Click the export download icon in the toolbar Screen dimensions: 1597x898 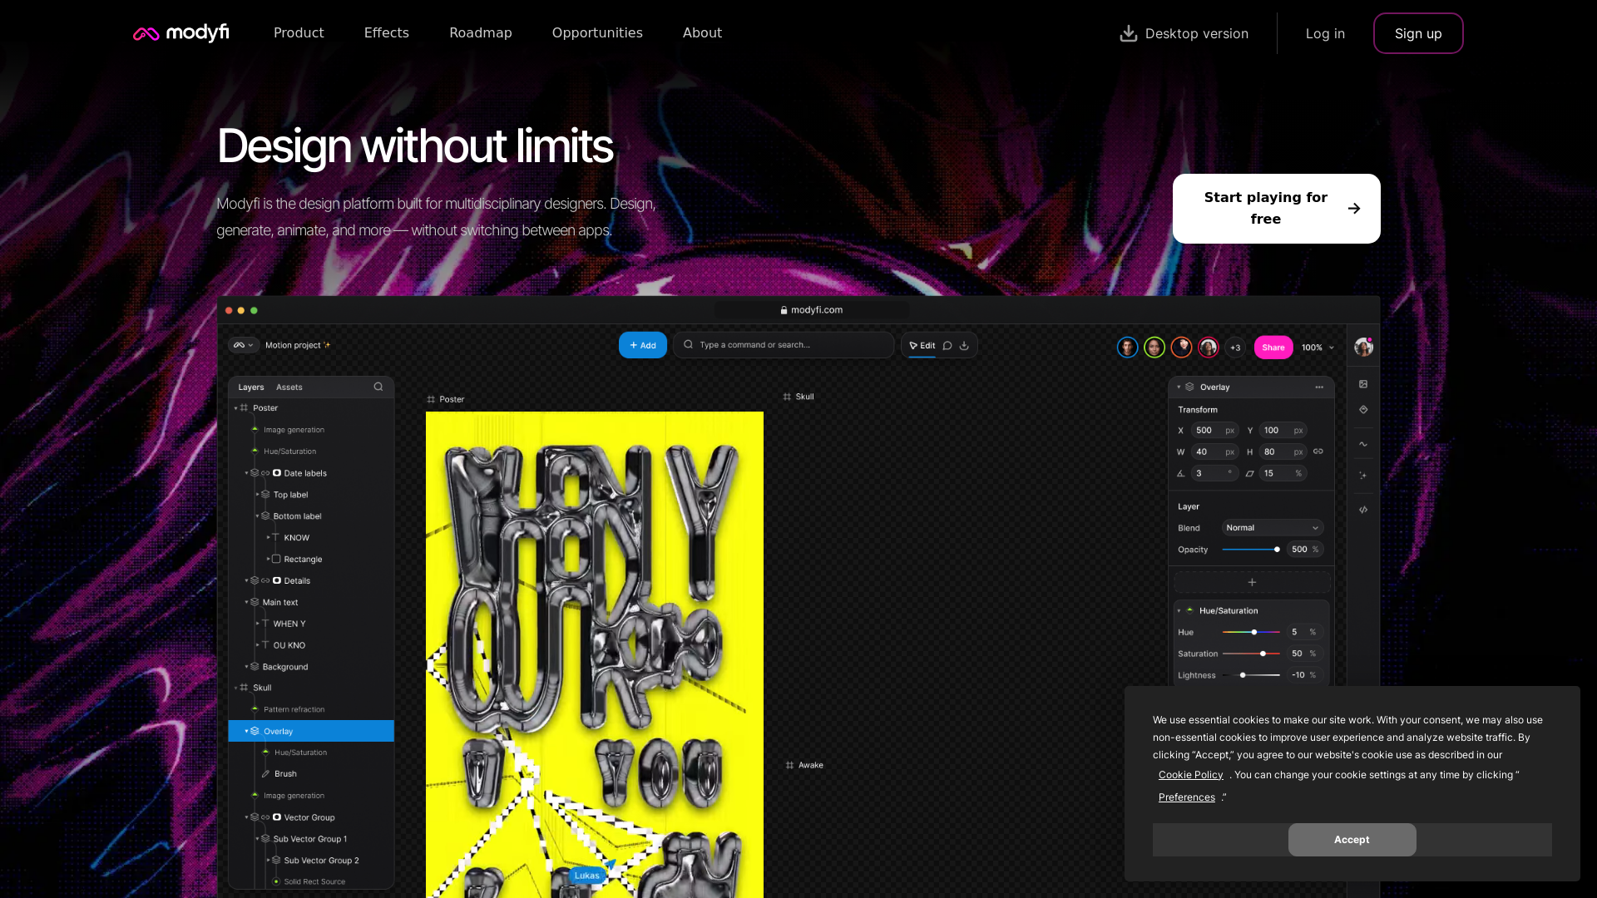[x=964, y=346]
